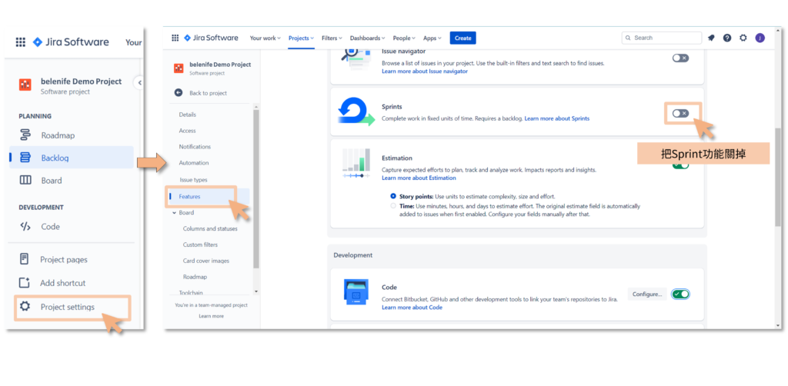Image resolution: width=788 pixels, height=386 pixels.
Task: Click Back to project arrow icon
Action: tap(179, 93)
